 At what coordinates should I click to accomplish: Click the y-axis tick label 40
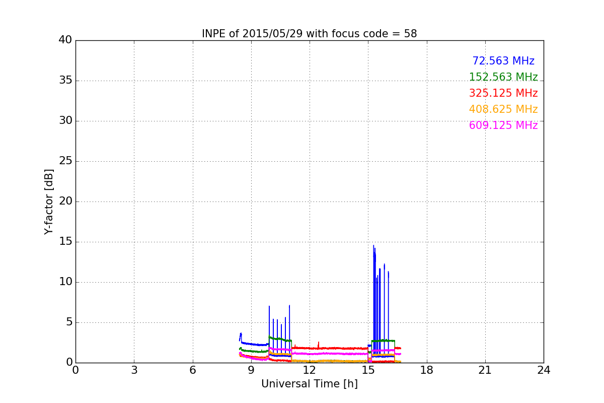click(x=65, y=40)
